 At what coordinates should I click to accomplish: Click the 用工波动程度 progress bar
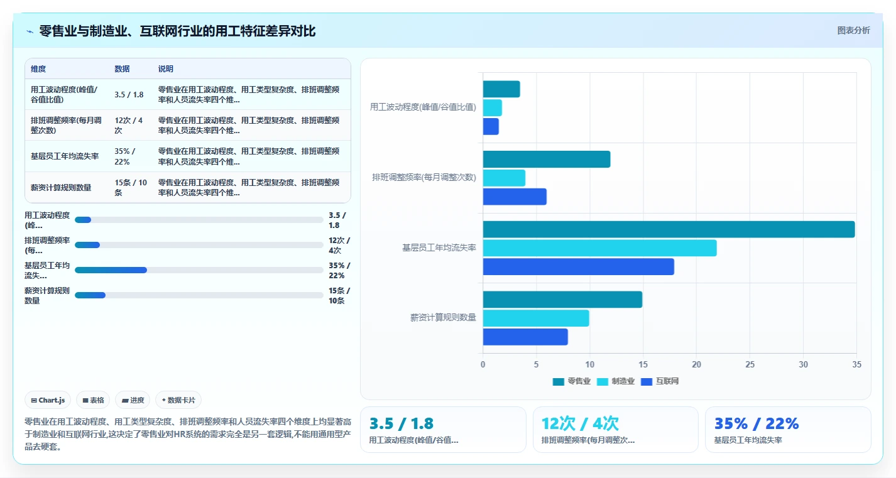tap(199, 220)
